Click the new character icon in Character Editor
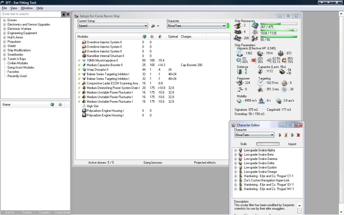Screen dimensions: 344x215 point(279,135)
